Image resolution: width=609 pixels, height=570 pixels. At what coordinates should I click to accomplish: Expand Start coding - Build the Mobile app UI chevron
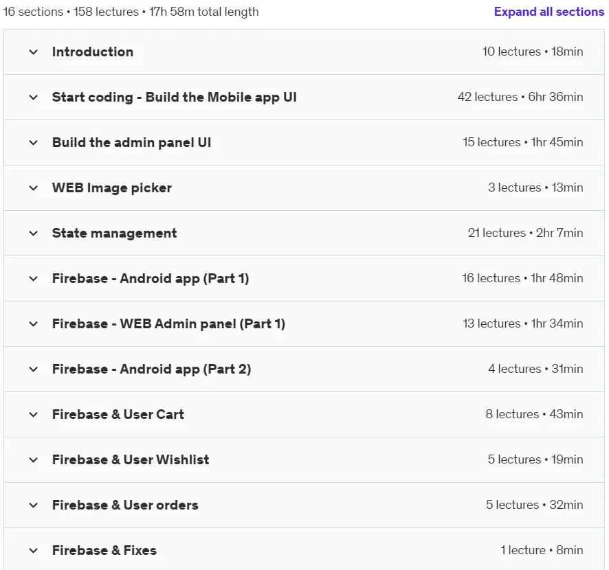[34, 98]
